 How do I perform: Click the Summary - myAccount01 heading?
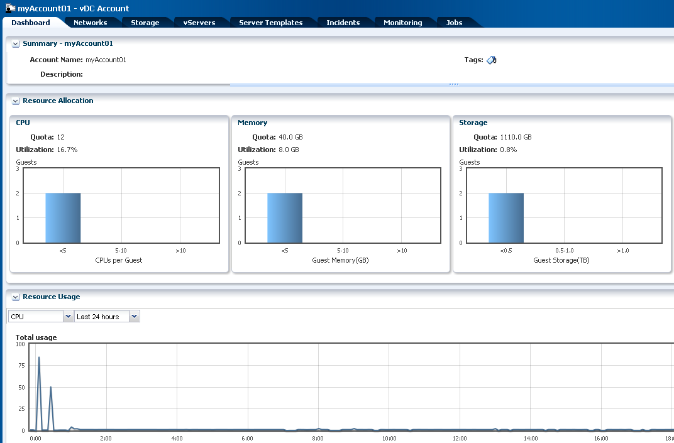pyautogui.click(x=68, y=43)
